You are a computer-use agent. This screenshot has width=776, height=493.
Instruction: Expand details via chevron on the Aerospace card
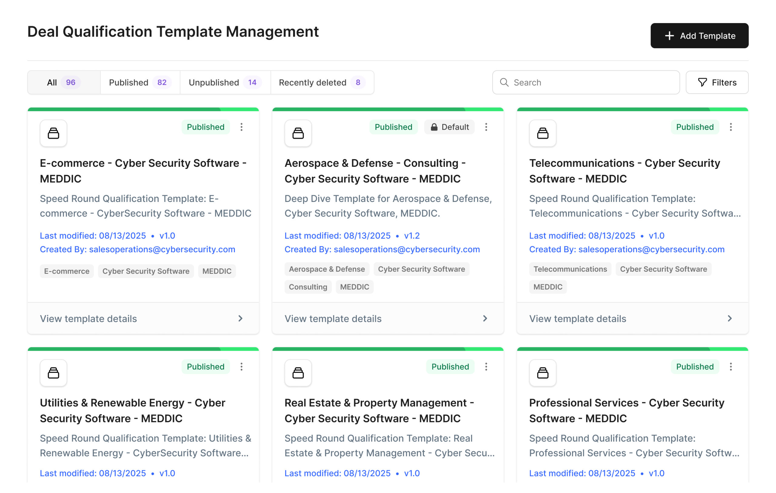tap(485, 319)
